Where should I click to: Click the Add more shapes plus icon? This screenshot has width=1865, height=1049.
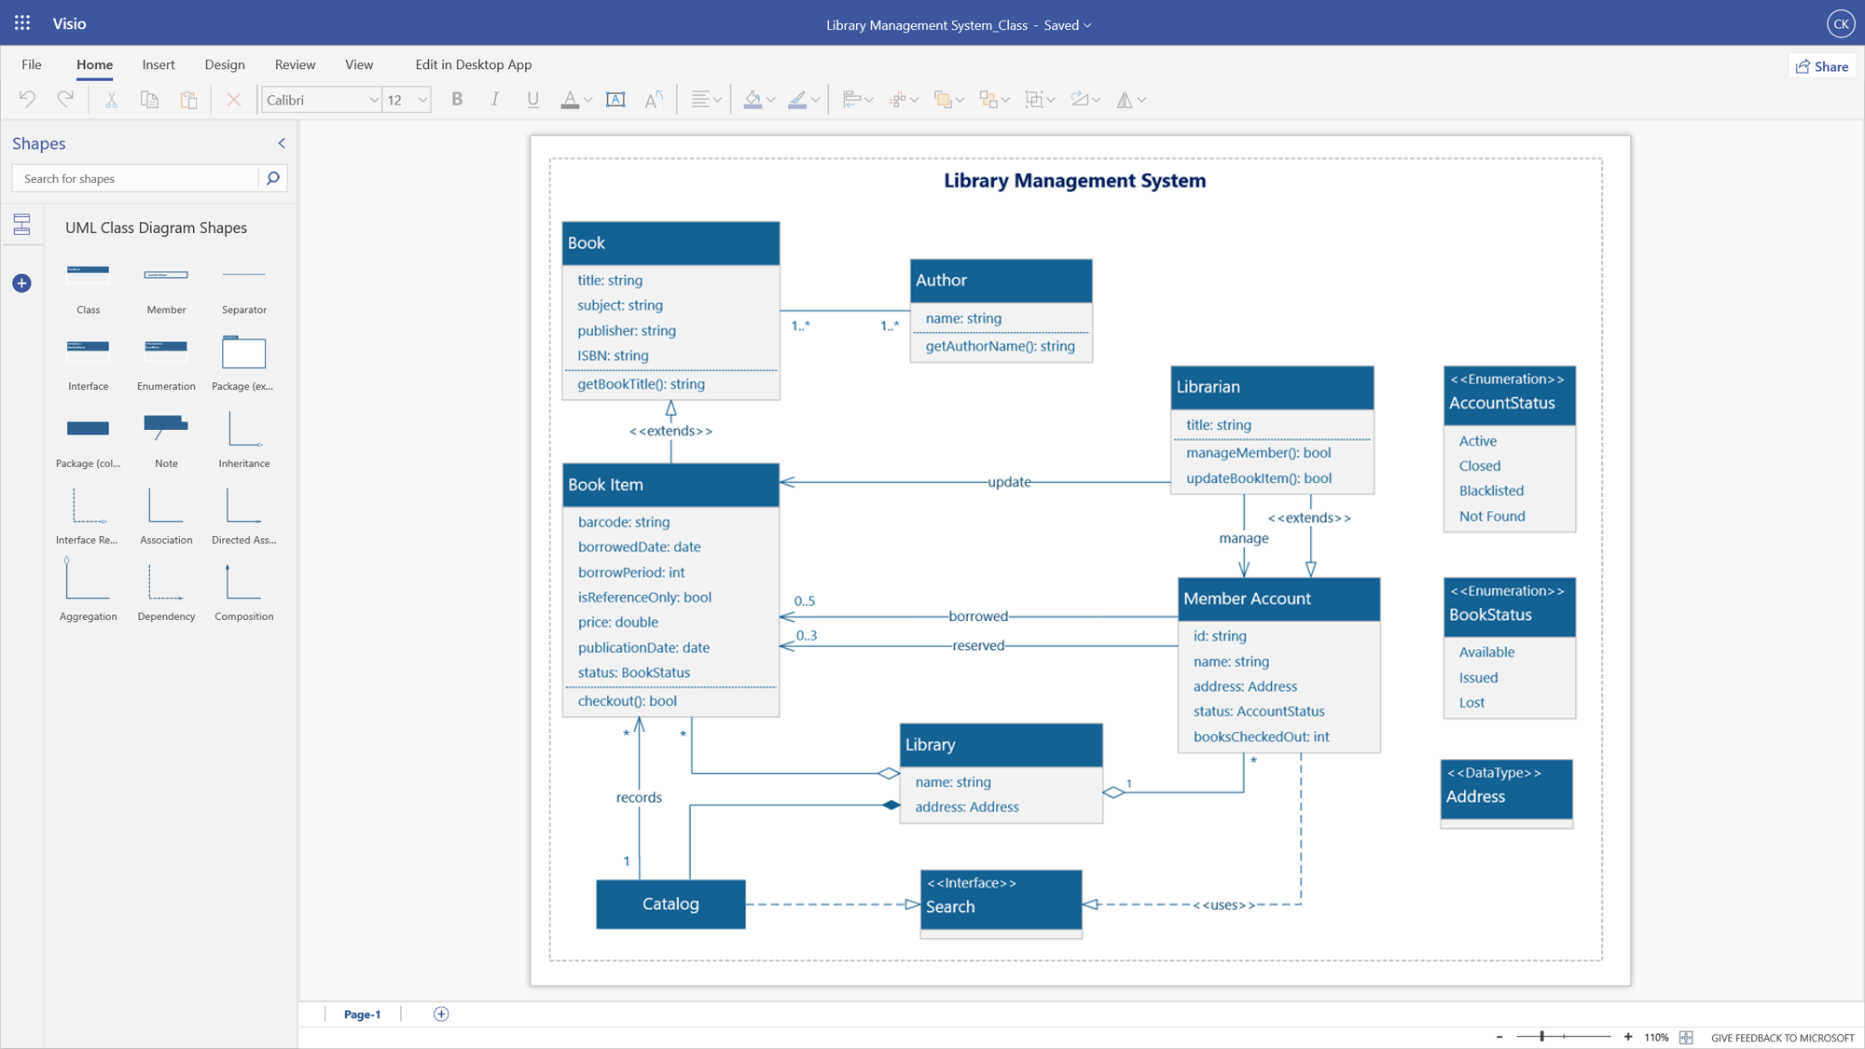point(21,283)
